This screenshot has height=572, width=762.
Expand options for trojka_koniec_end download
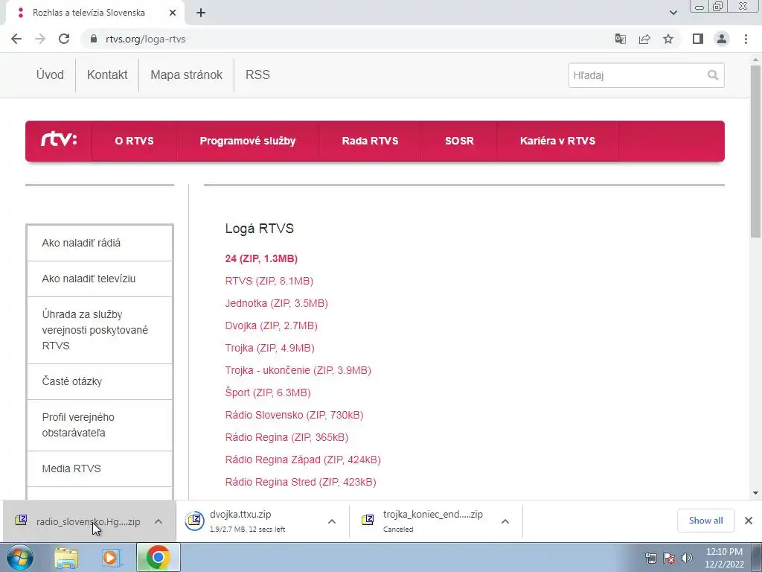pyautogui.click(x=505, y=521)
